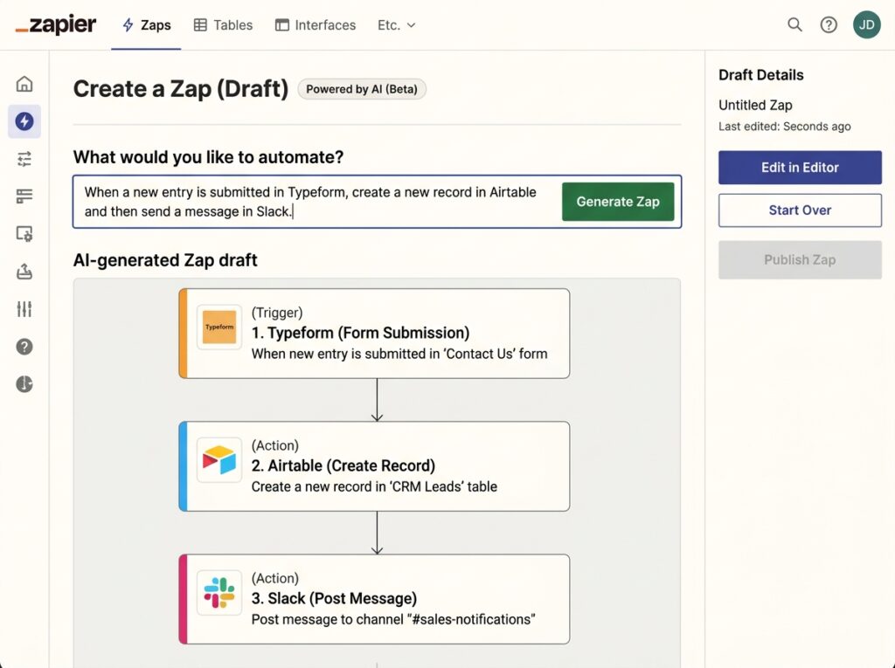Open the sliders settings sidebar icon
The height and width of the screenshot is (668, 895).
point(24,309)
